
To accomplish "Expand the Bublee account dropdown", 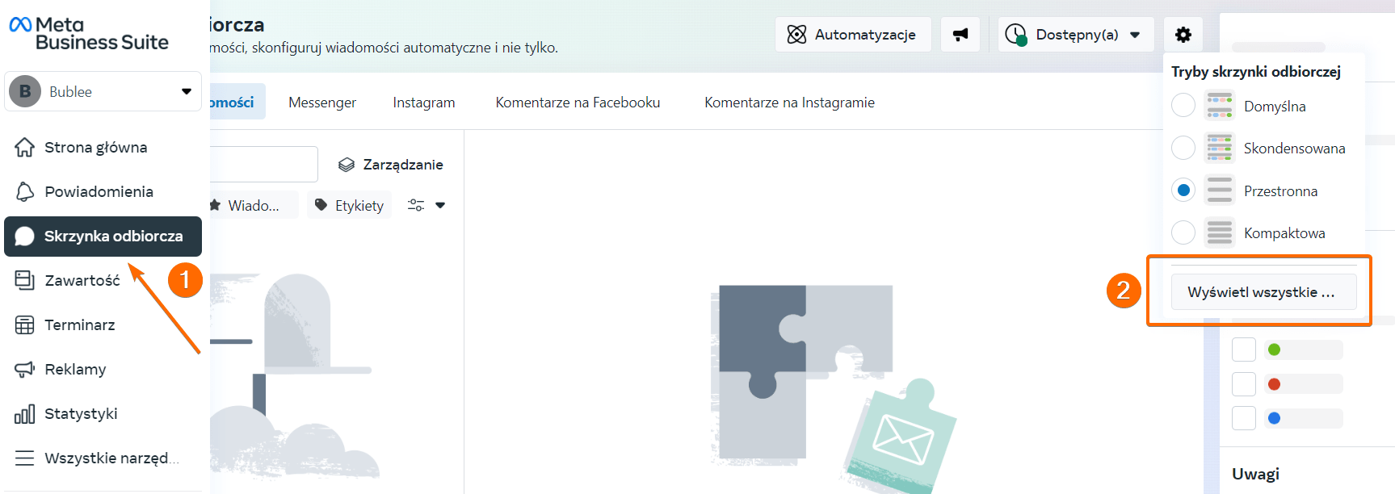I will [186, 91].
